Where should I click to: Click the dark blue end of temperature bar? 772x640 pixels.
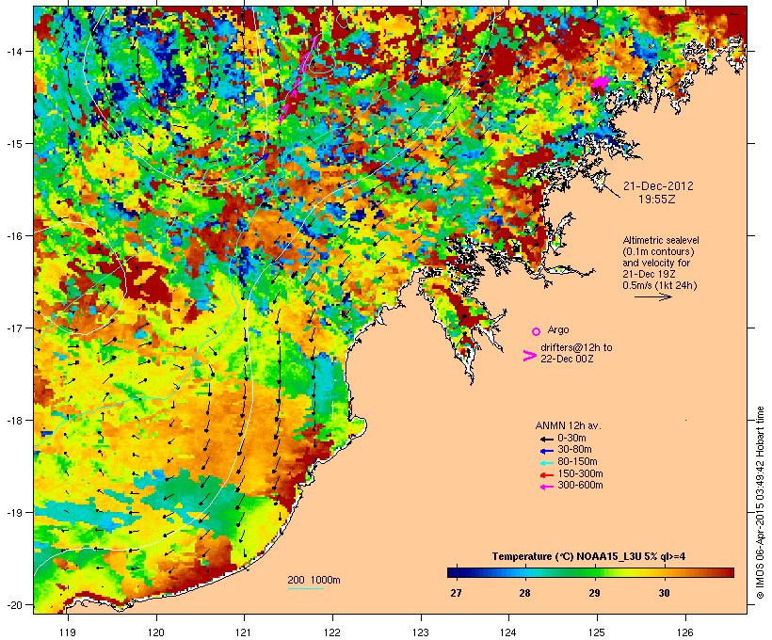tap(451, 572)
